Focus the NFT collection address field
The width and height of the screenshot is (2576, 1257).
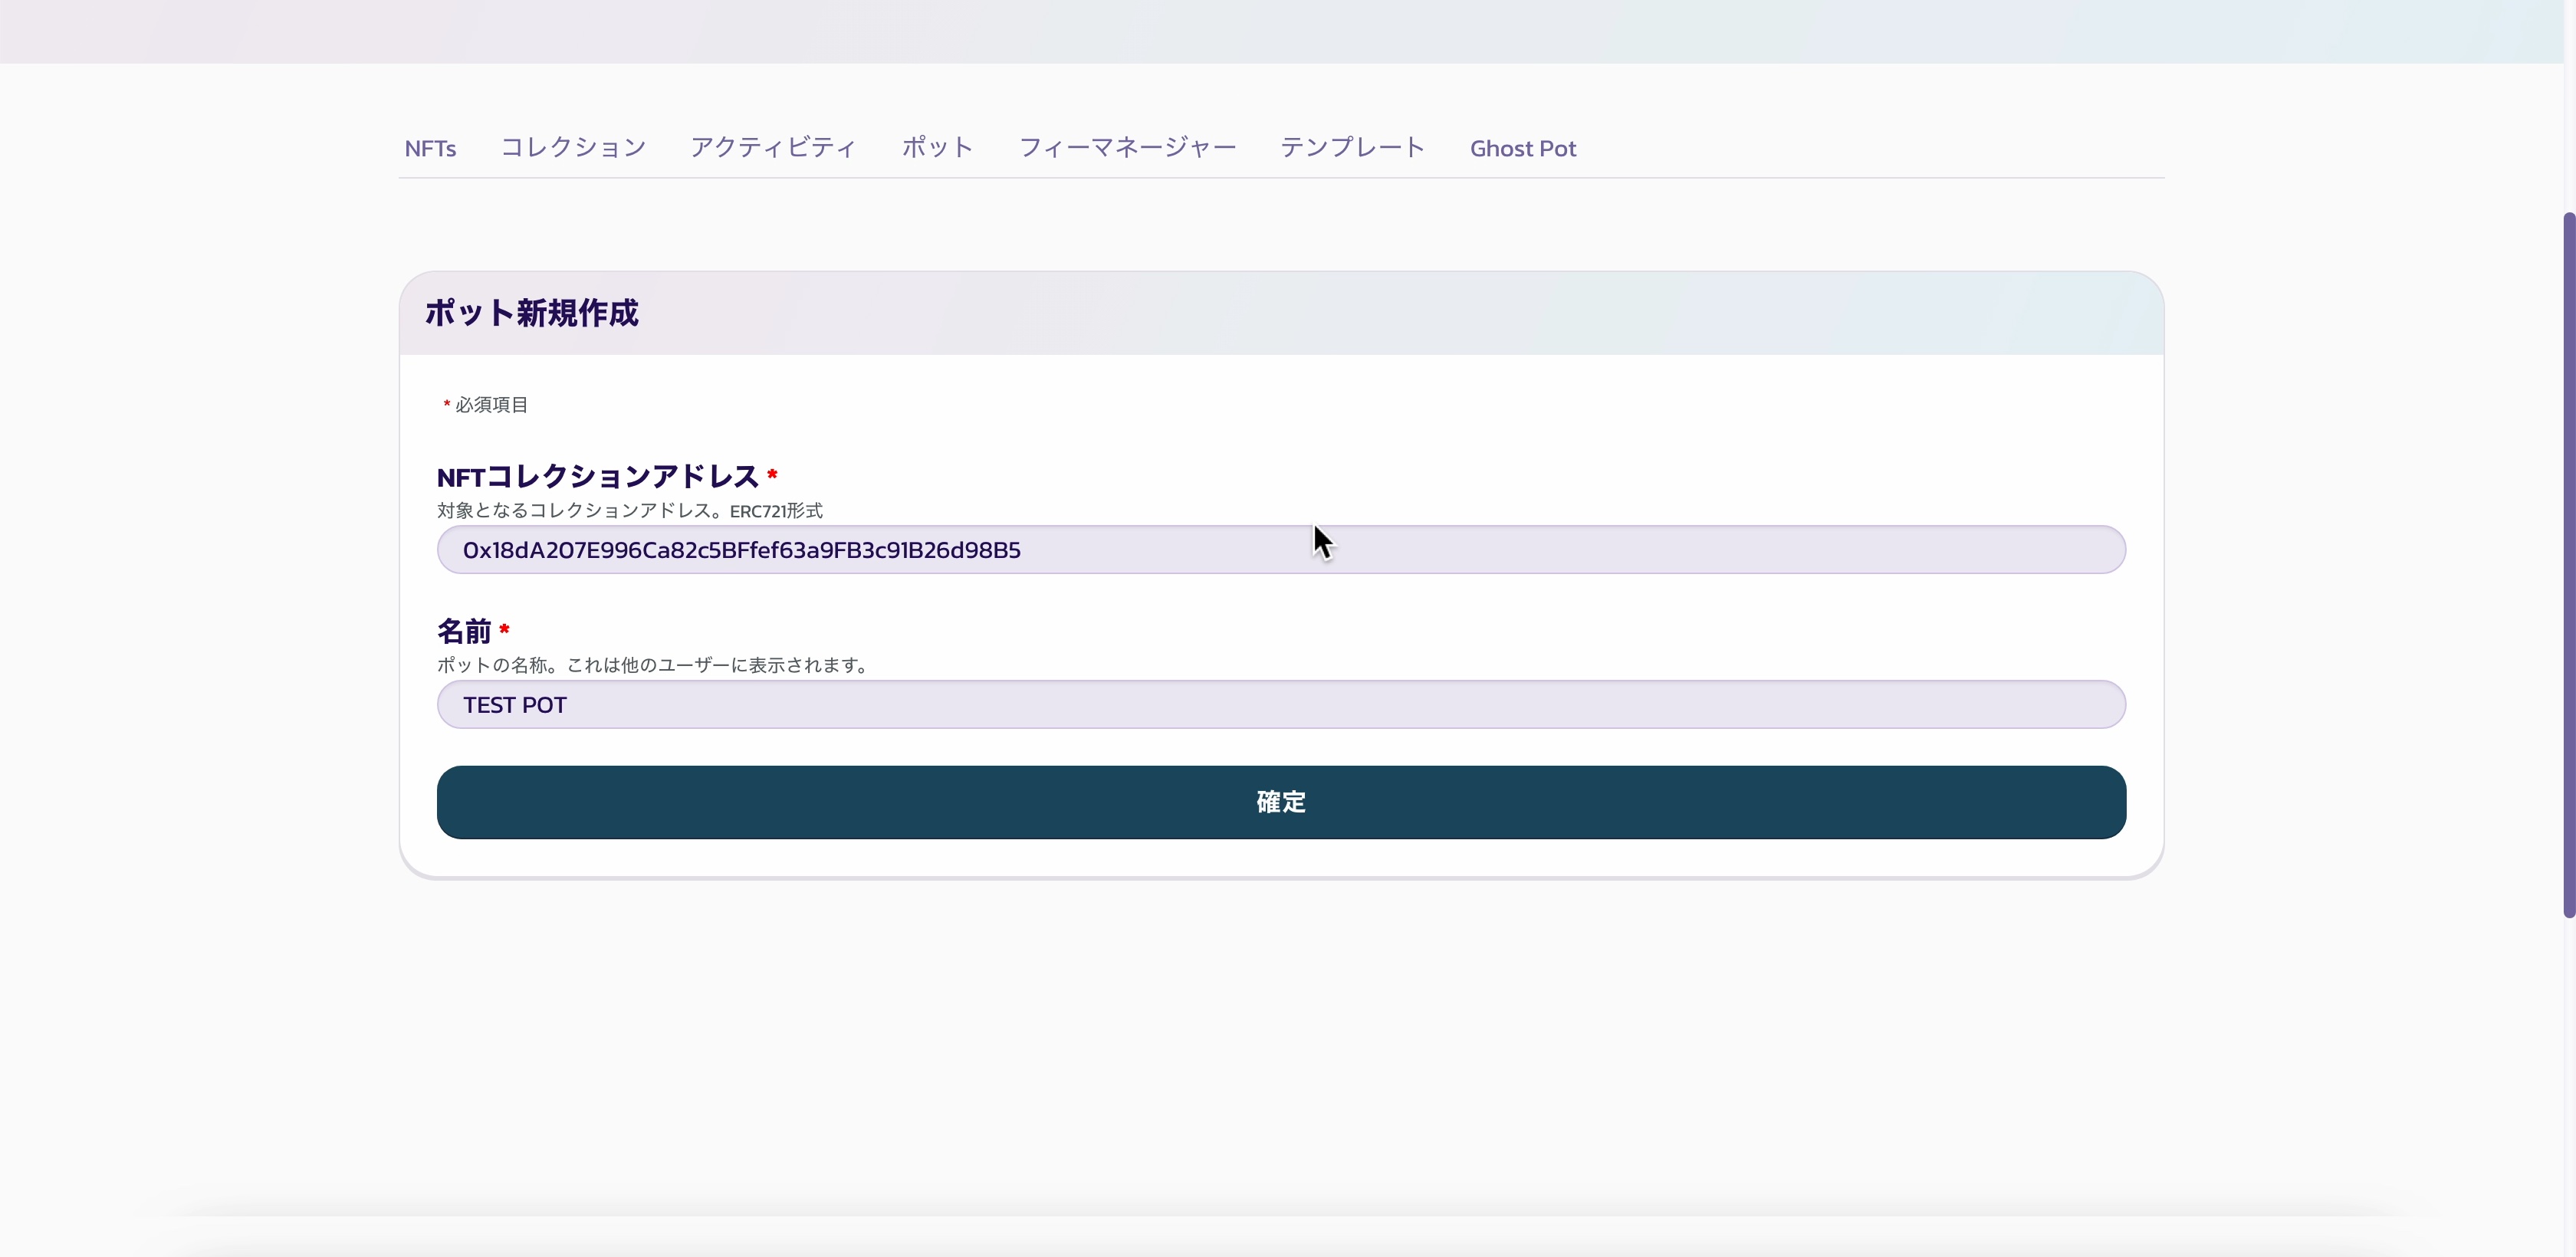click(x=1281, y=549)
